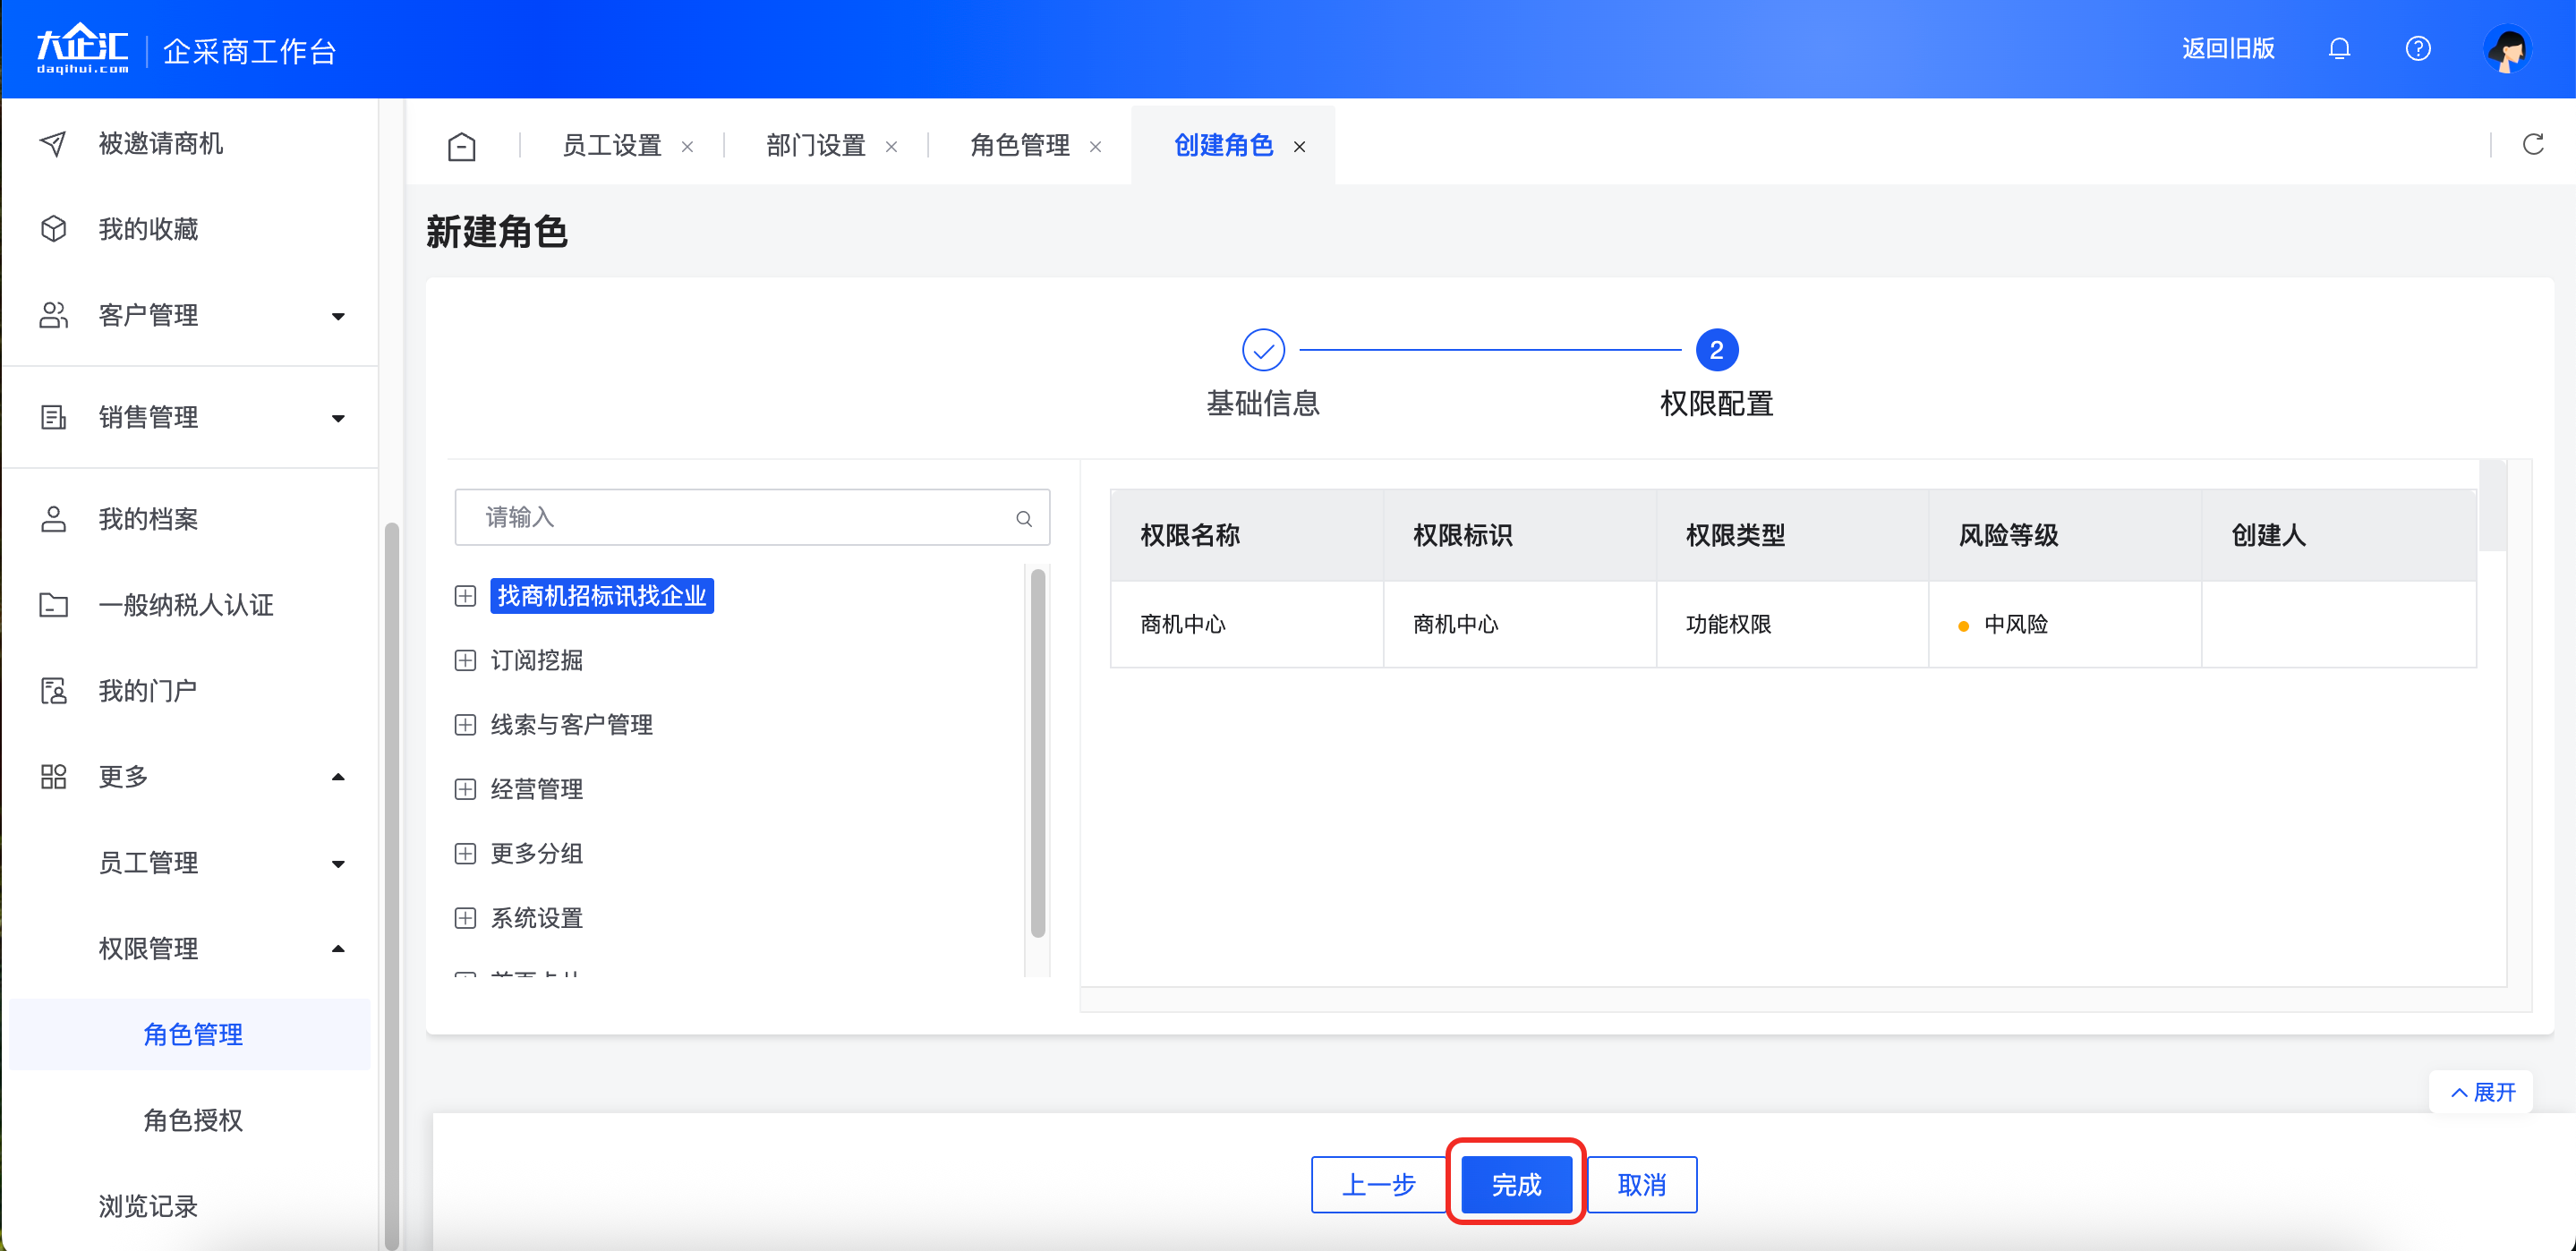Click the 完成 button

[x=1516, y=1184]
